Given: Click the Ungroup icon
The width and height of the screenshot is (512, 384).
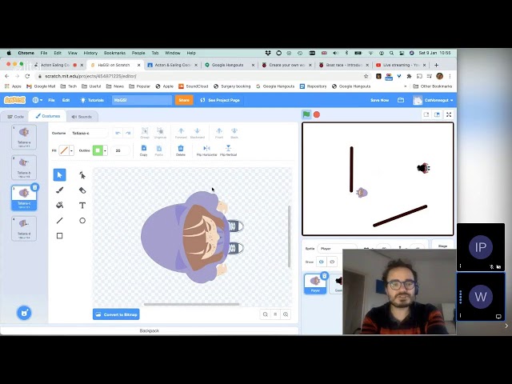Looking at the screenshot, I should pos(160,133).
